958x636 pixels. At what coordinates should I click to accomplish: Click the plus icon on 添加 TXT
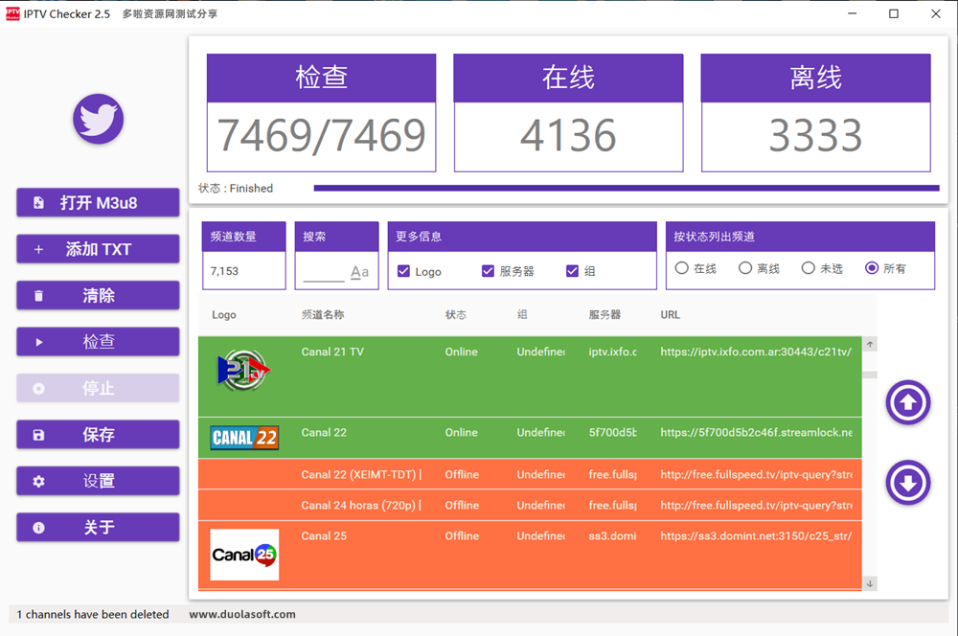click(38, 249)
